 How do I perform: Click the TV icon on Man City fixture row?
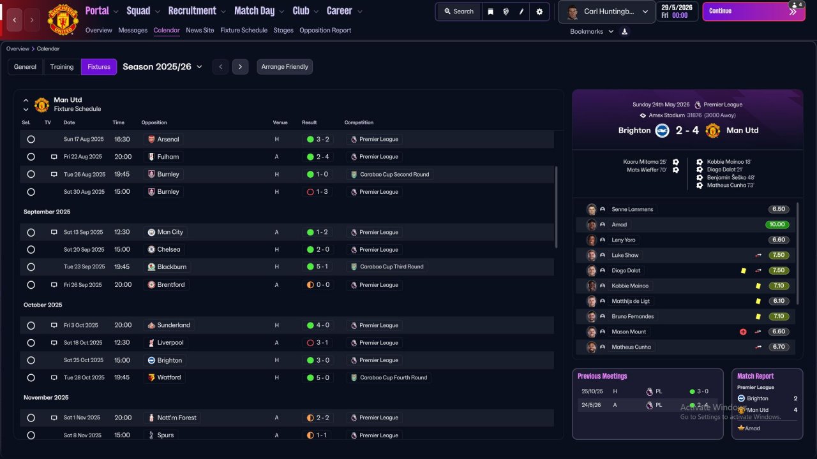pos(54,232)
